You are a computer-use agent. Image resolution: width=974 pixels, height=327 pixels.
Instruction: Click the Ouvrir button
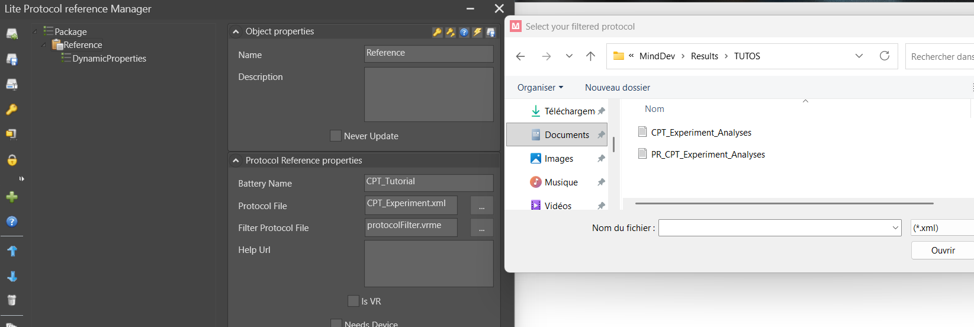(x=943, y=251)
